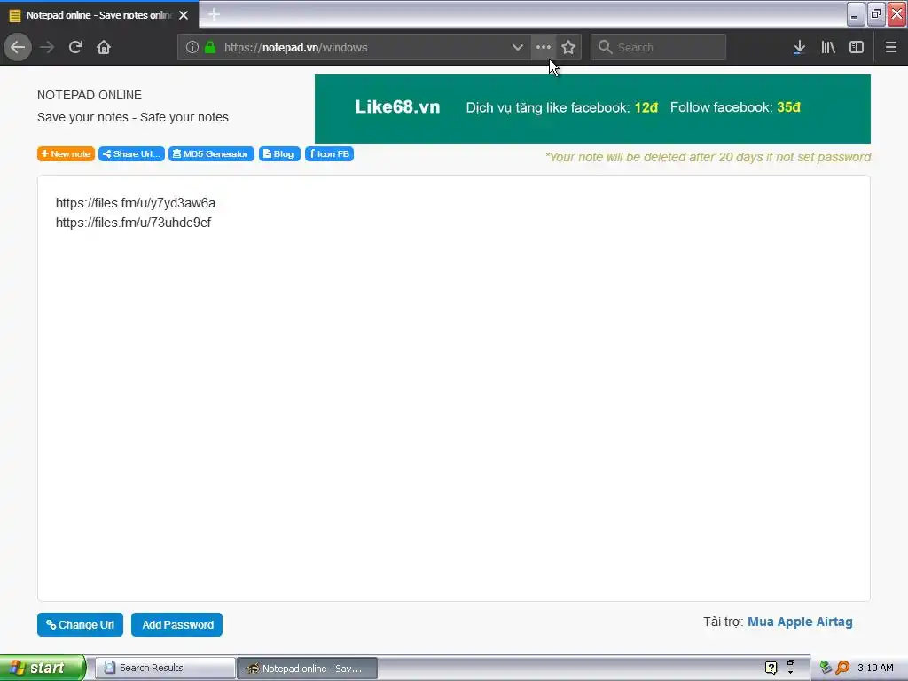Open the page actions three-dot menu
The height and width of the screenshot is (681, 908).
pos(544,47)
